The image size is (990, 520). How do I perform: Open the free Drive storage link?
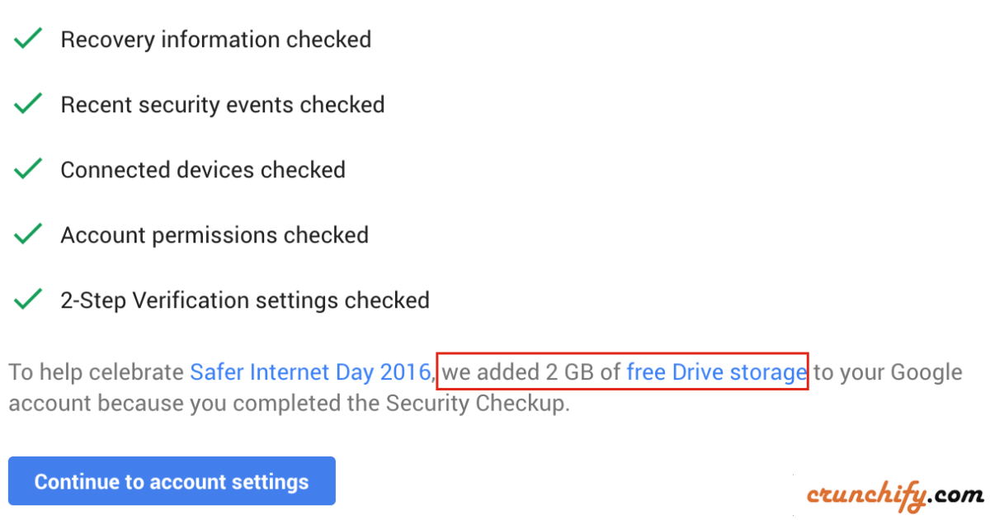click(x=716, y=372)
